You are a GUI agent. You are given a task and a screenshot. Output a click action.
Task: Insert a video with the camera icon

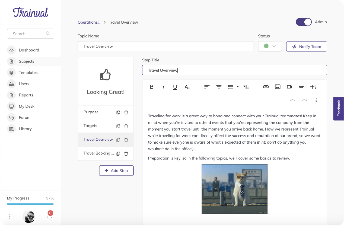289,87
